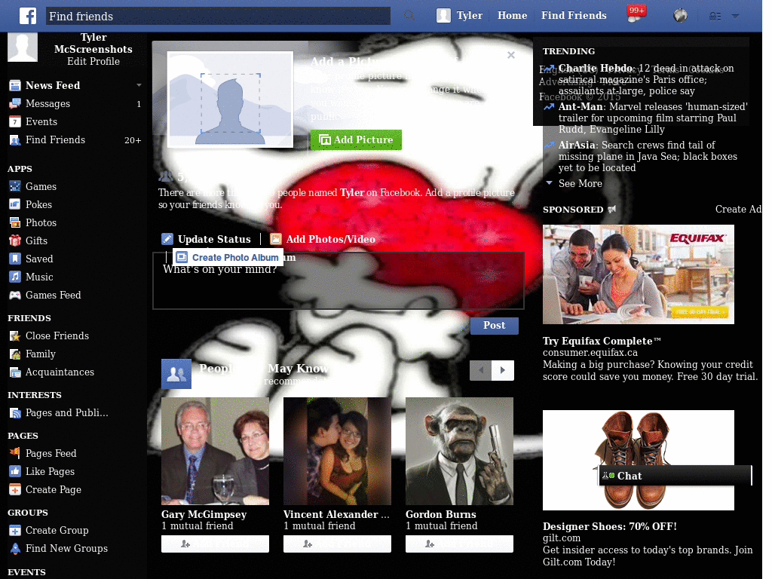Open Find Friends in left sidebar
The width and height of the screenshot is (772, 579).
pos(55,139)
